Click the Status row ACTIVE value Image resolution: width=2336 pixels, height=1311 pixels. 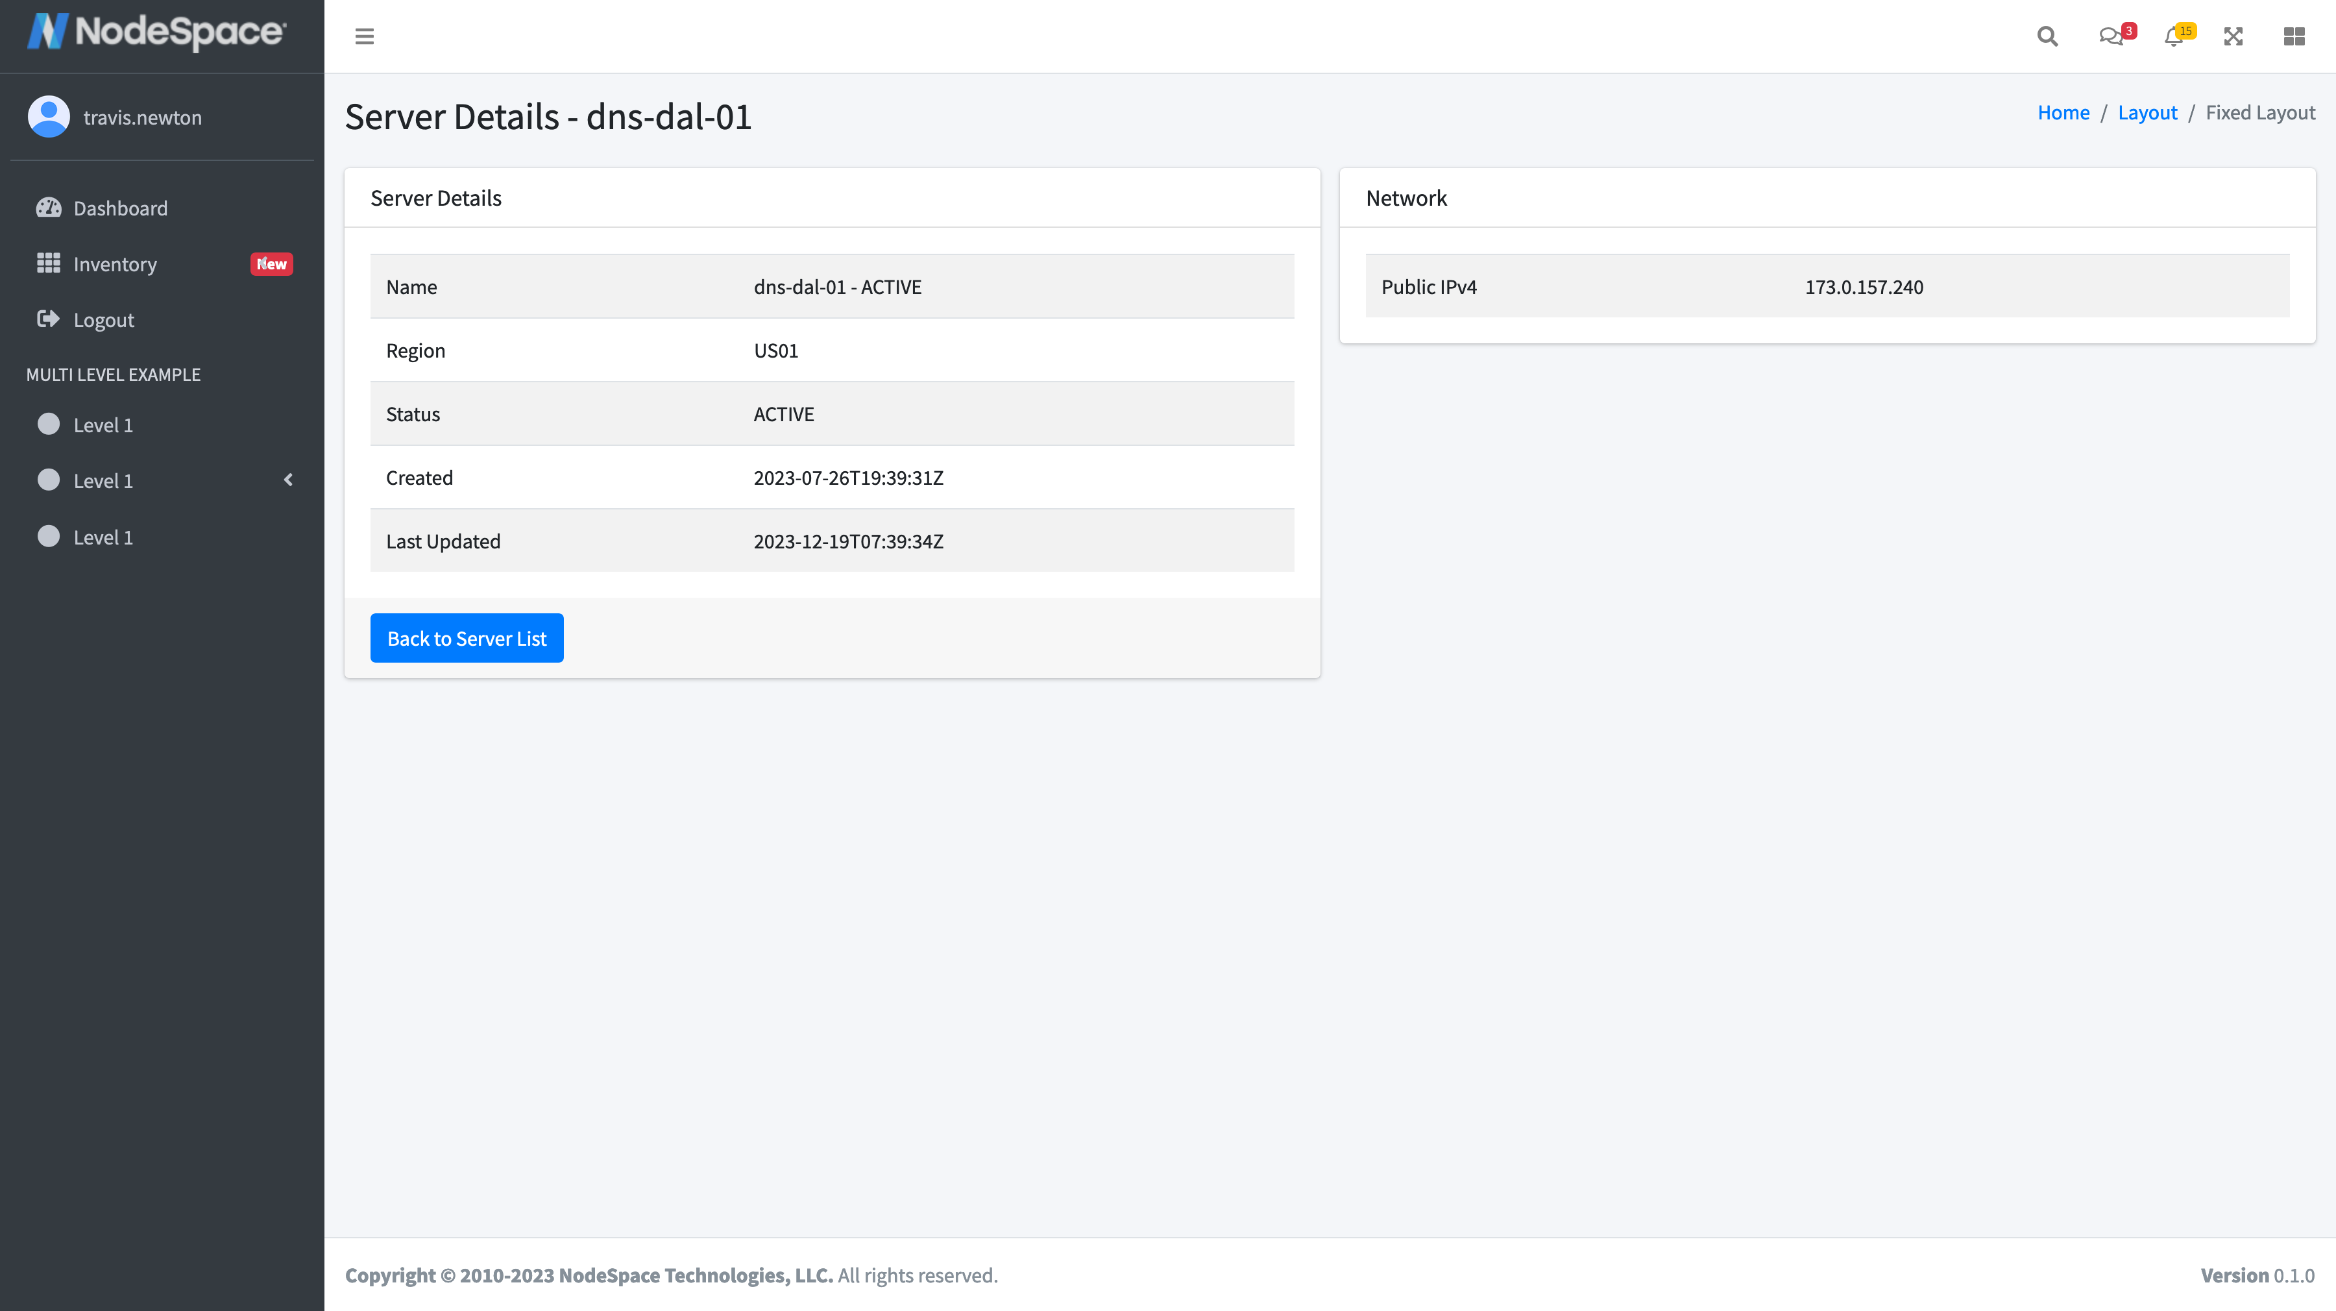pos(783,413)
